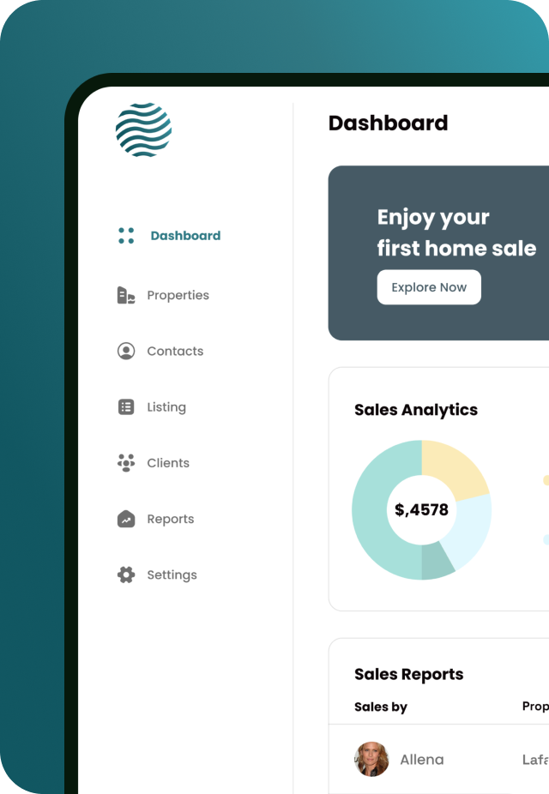Click Allena's name in Sales Reports
The width and height of the screenshot is (549, 794).
click(422, 760)
